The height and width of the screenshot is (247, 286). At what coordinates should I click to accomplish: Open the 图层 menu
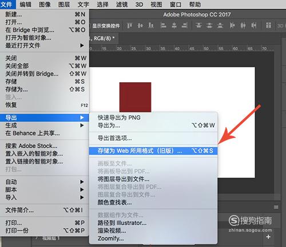[64, 5]
